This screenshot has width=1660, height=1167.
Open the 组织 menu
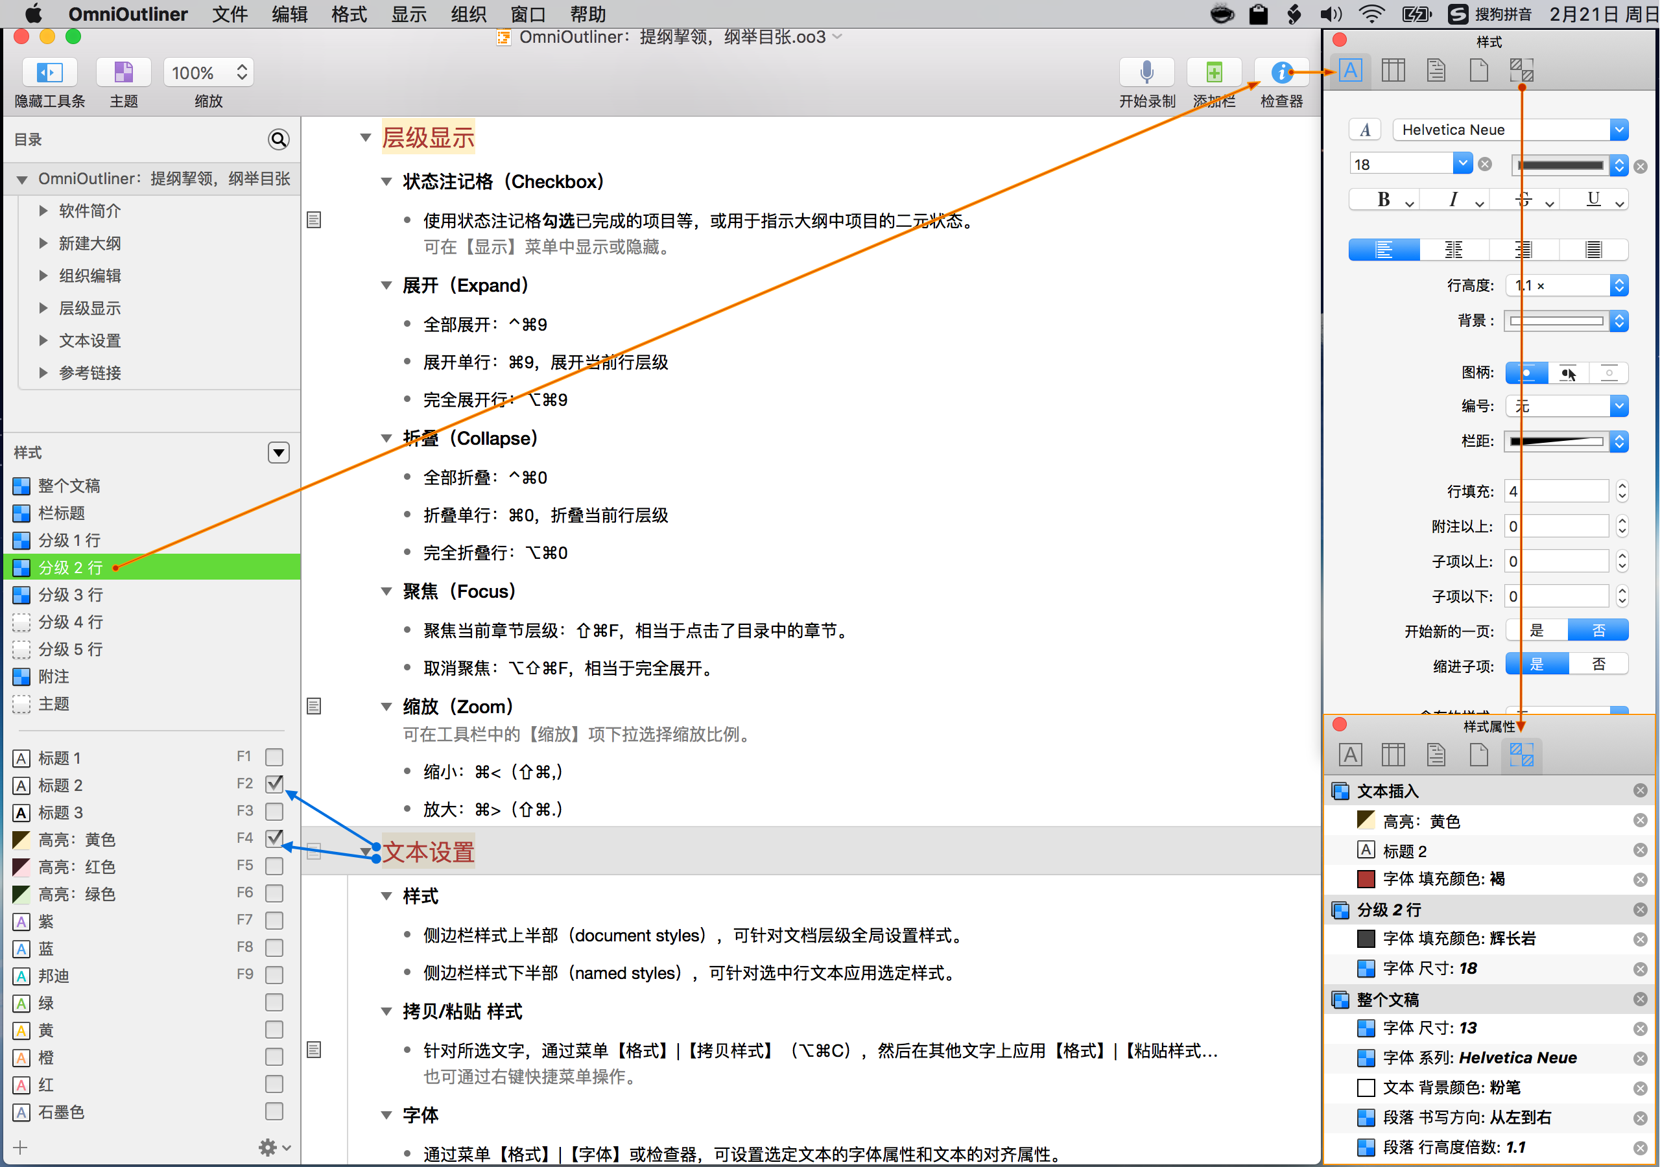click(469, 14)
